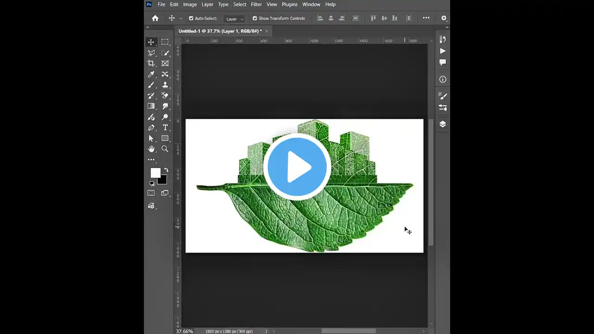The width and height of the screenshot is (594, 334).
Task: Choose the Clone Stamp tool
Action: 165,85
